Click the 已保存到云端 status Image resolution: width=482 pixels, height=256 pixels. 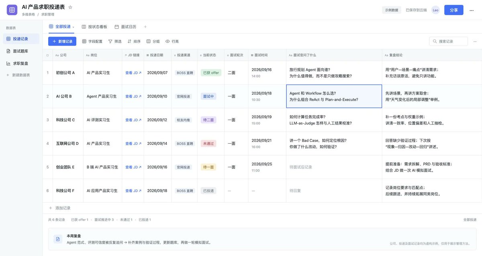(416, 10)
